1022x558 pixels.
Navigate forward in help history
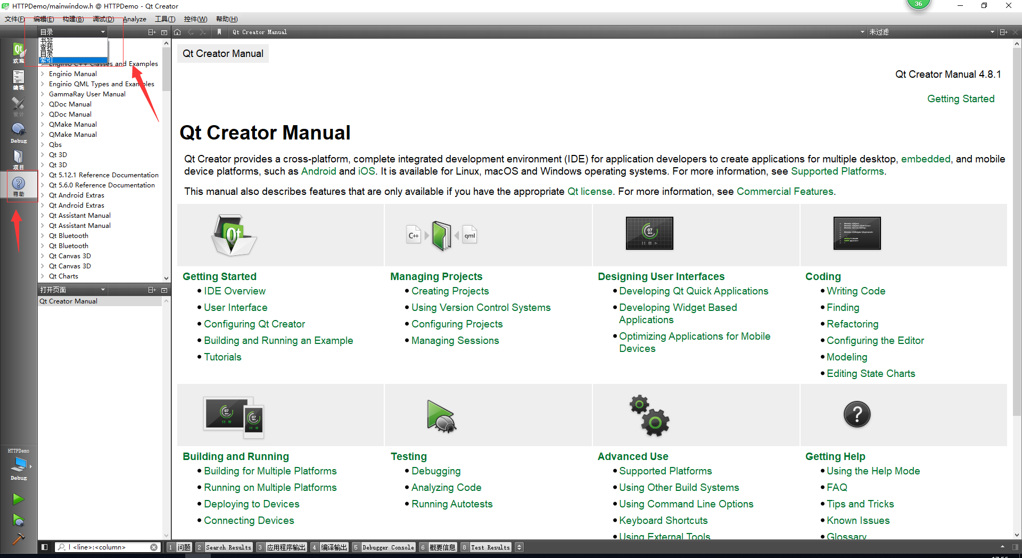pyautogui.click(x=203, y=32)
